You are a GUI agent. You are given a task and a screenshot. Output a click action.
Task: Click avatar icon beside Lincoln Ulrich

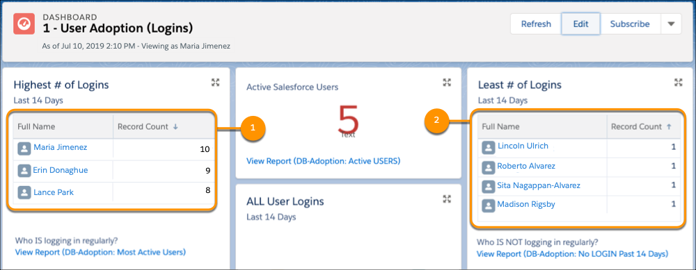489,149
